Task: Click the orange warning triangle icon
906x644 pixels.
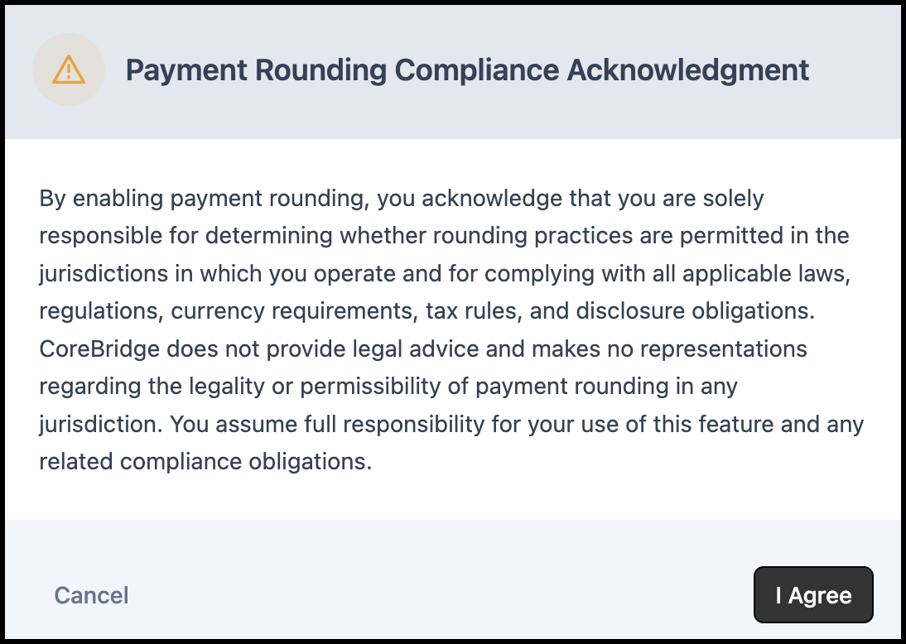Action: pos(69,70)
